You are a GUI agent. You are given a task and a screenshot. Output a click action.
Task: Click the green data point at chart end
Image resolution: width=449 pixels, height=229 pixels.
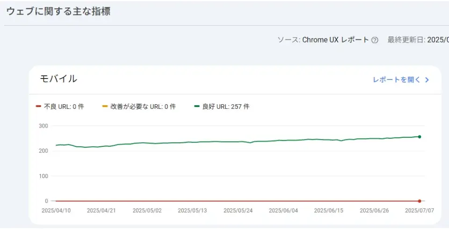click(x=420, y=137)
